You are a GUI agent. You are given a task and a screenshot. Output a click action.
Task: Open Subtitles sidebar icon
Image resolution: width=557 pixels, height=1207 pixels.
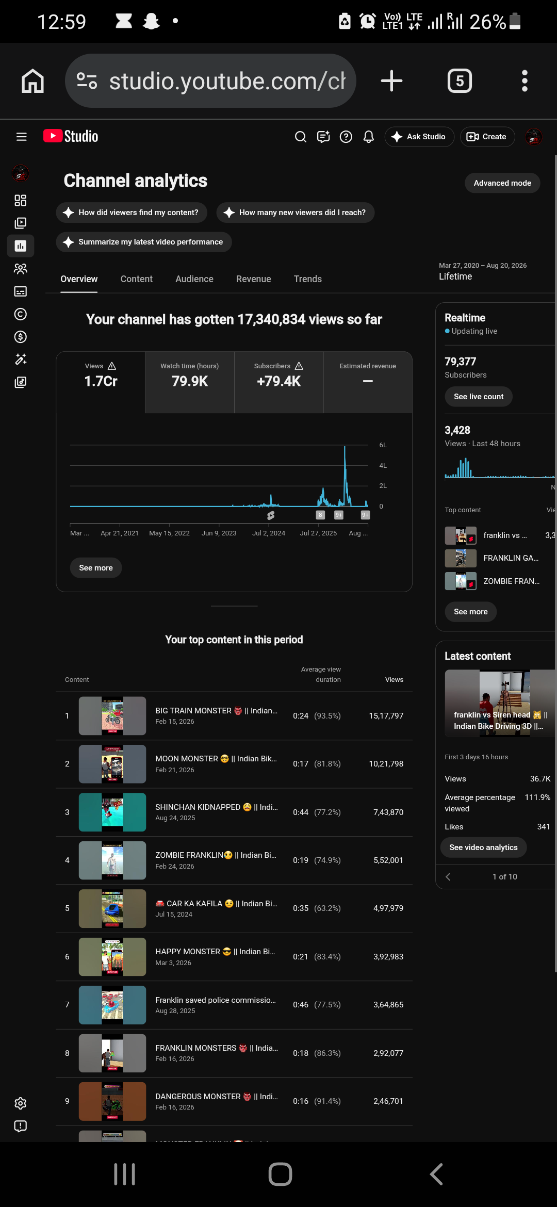click(x=21, y=291)
